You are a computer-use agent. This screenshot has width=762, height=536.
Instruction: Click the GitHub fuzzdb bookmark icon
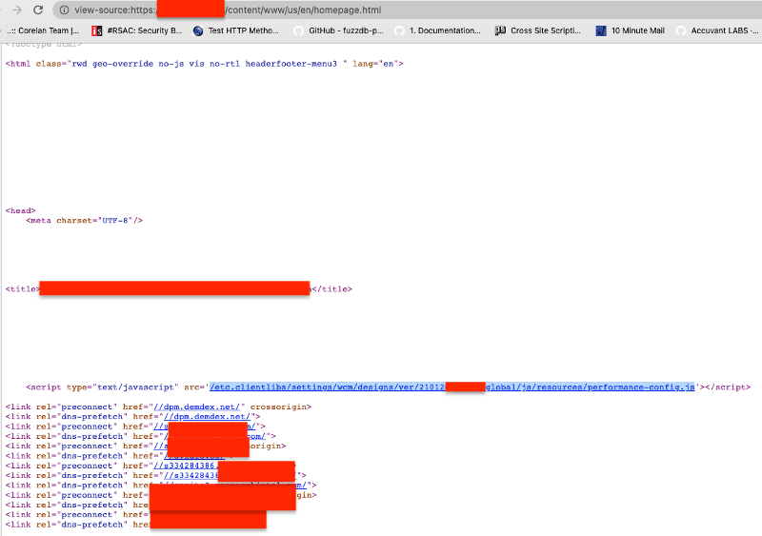pyautogui.click(x=298, y=30)
